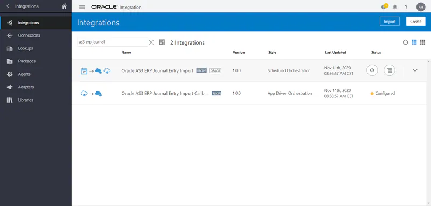Select Scheduled Orchestration style text
This screenshot has height=206, width=431.
(x=289, y=70)
